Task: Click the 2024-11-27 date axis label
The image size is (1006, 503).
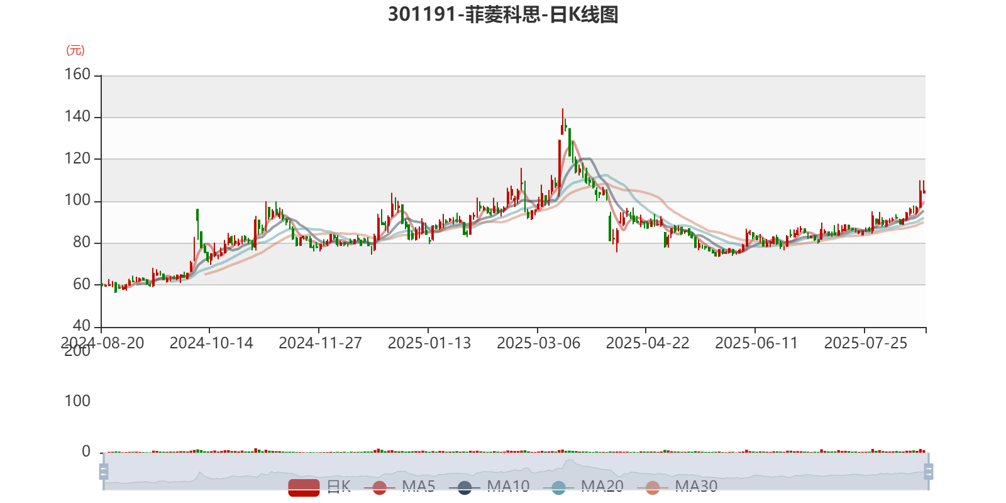Action: coord(320,343)
